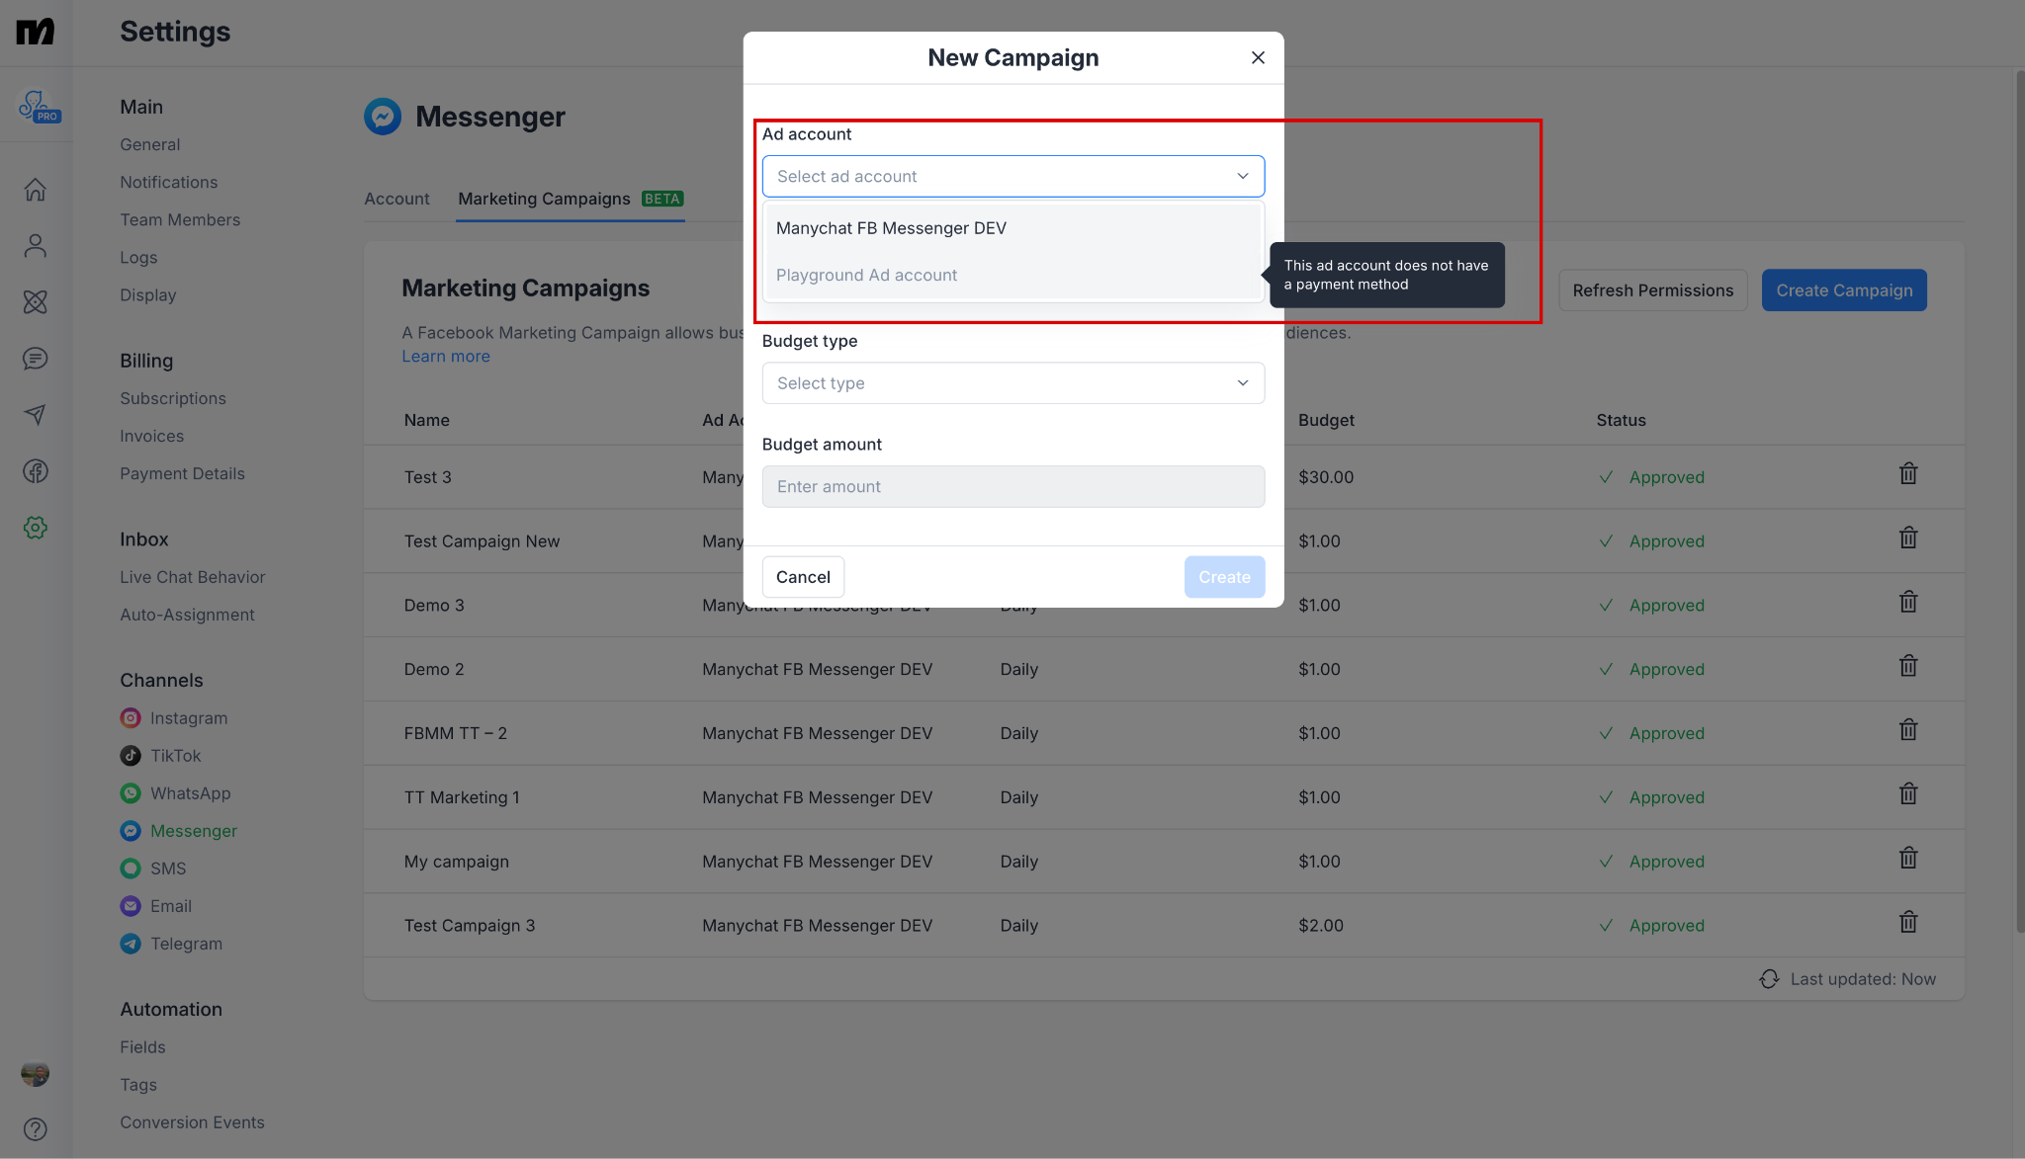Expand the Budget type dropdown
Image resolution: width=2025 pixels, height=1159 pixels.
point(1012,383)
